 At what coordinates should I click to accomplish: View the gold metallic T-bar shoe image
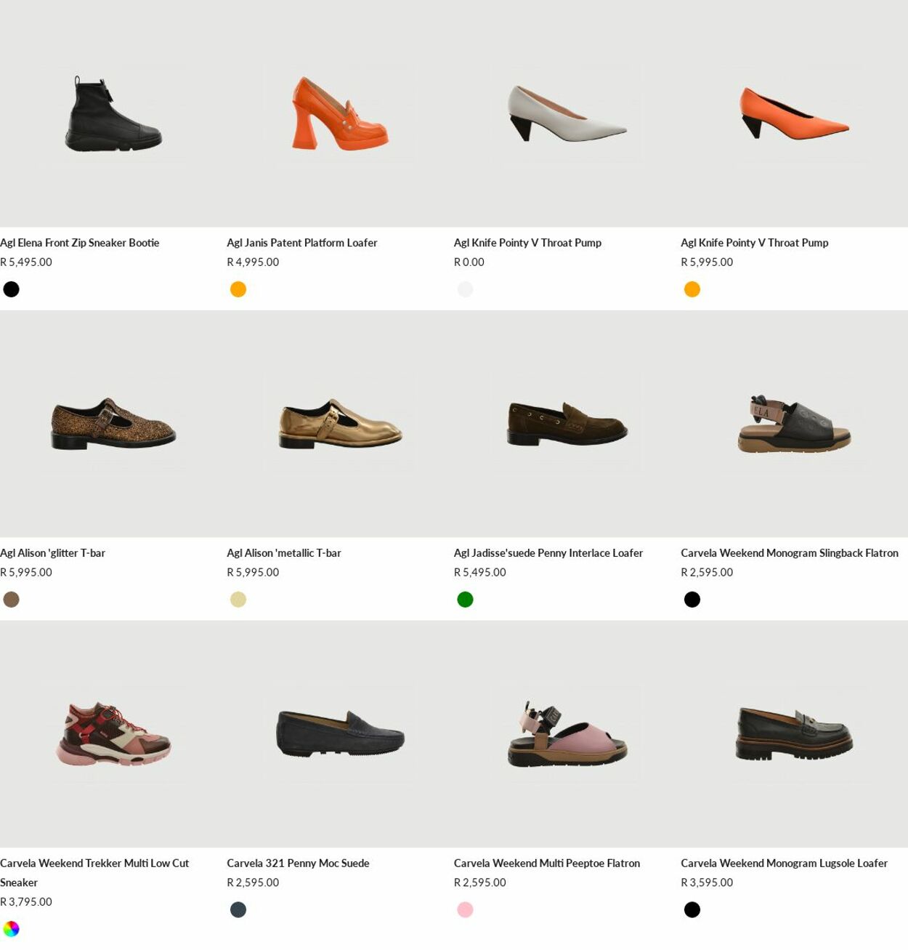point(340,424)
